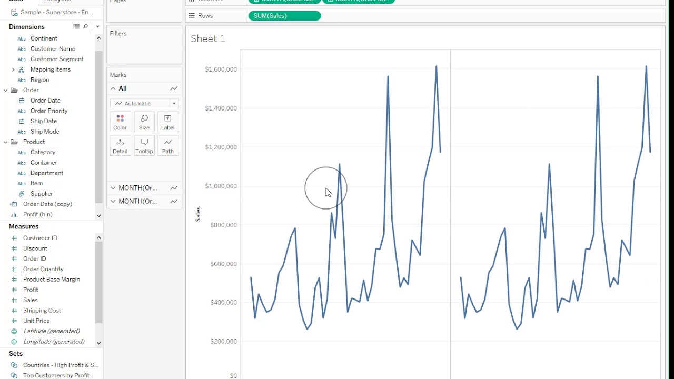Select the Category field
674x379 pixels.
pyautogui.click(x=43, y=152)
